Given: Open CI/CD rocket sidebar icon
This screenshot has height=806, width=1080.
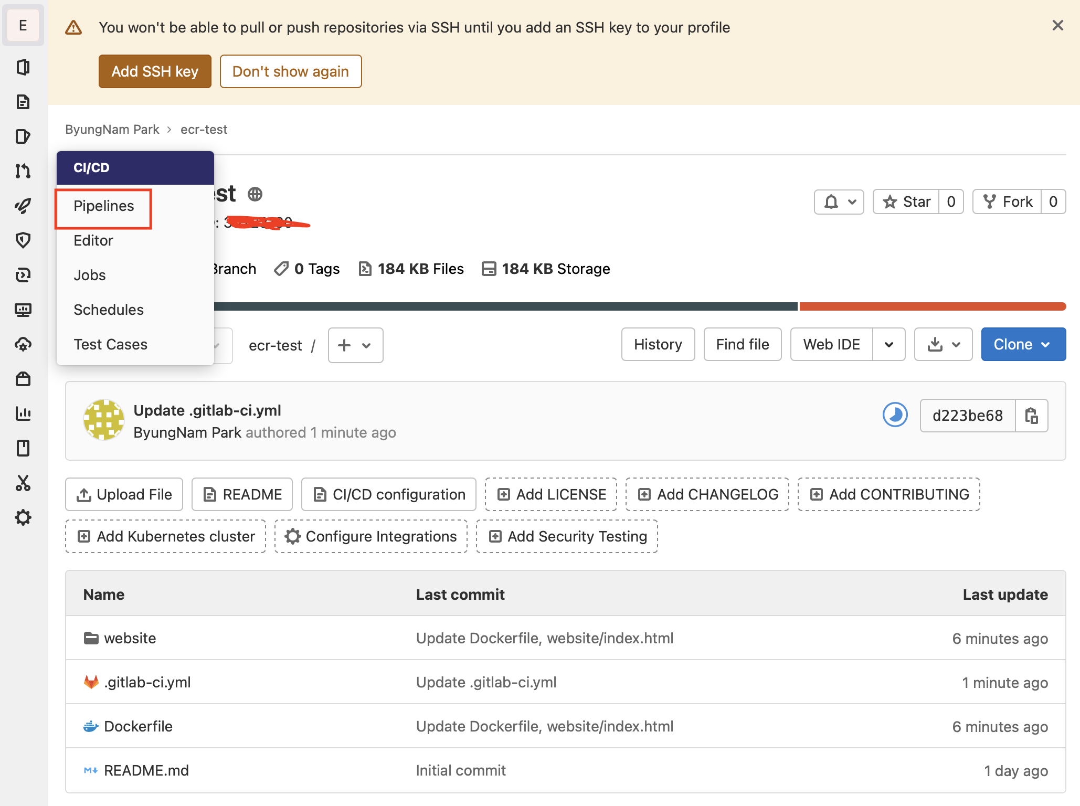Looking at the screenshot, I should click(x=23, y=206).
